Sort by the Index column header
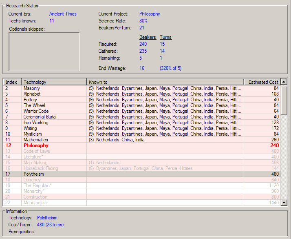291x239 pixels. click(12, 82)
